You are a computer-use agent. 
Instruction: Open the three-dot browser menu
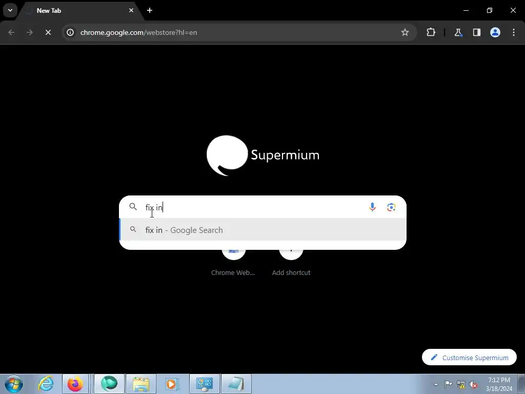coord(514,32)
